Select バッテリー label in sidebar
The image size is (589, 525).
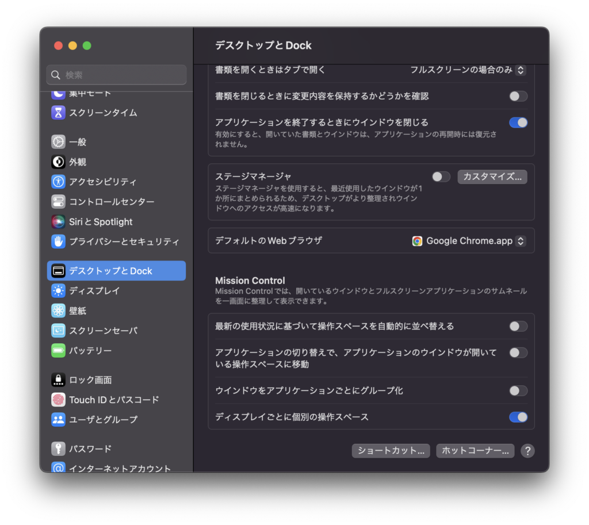pos(90,350)
